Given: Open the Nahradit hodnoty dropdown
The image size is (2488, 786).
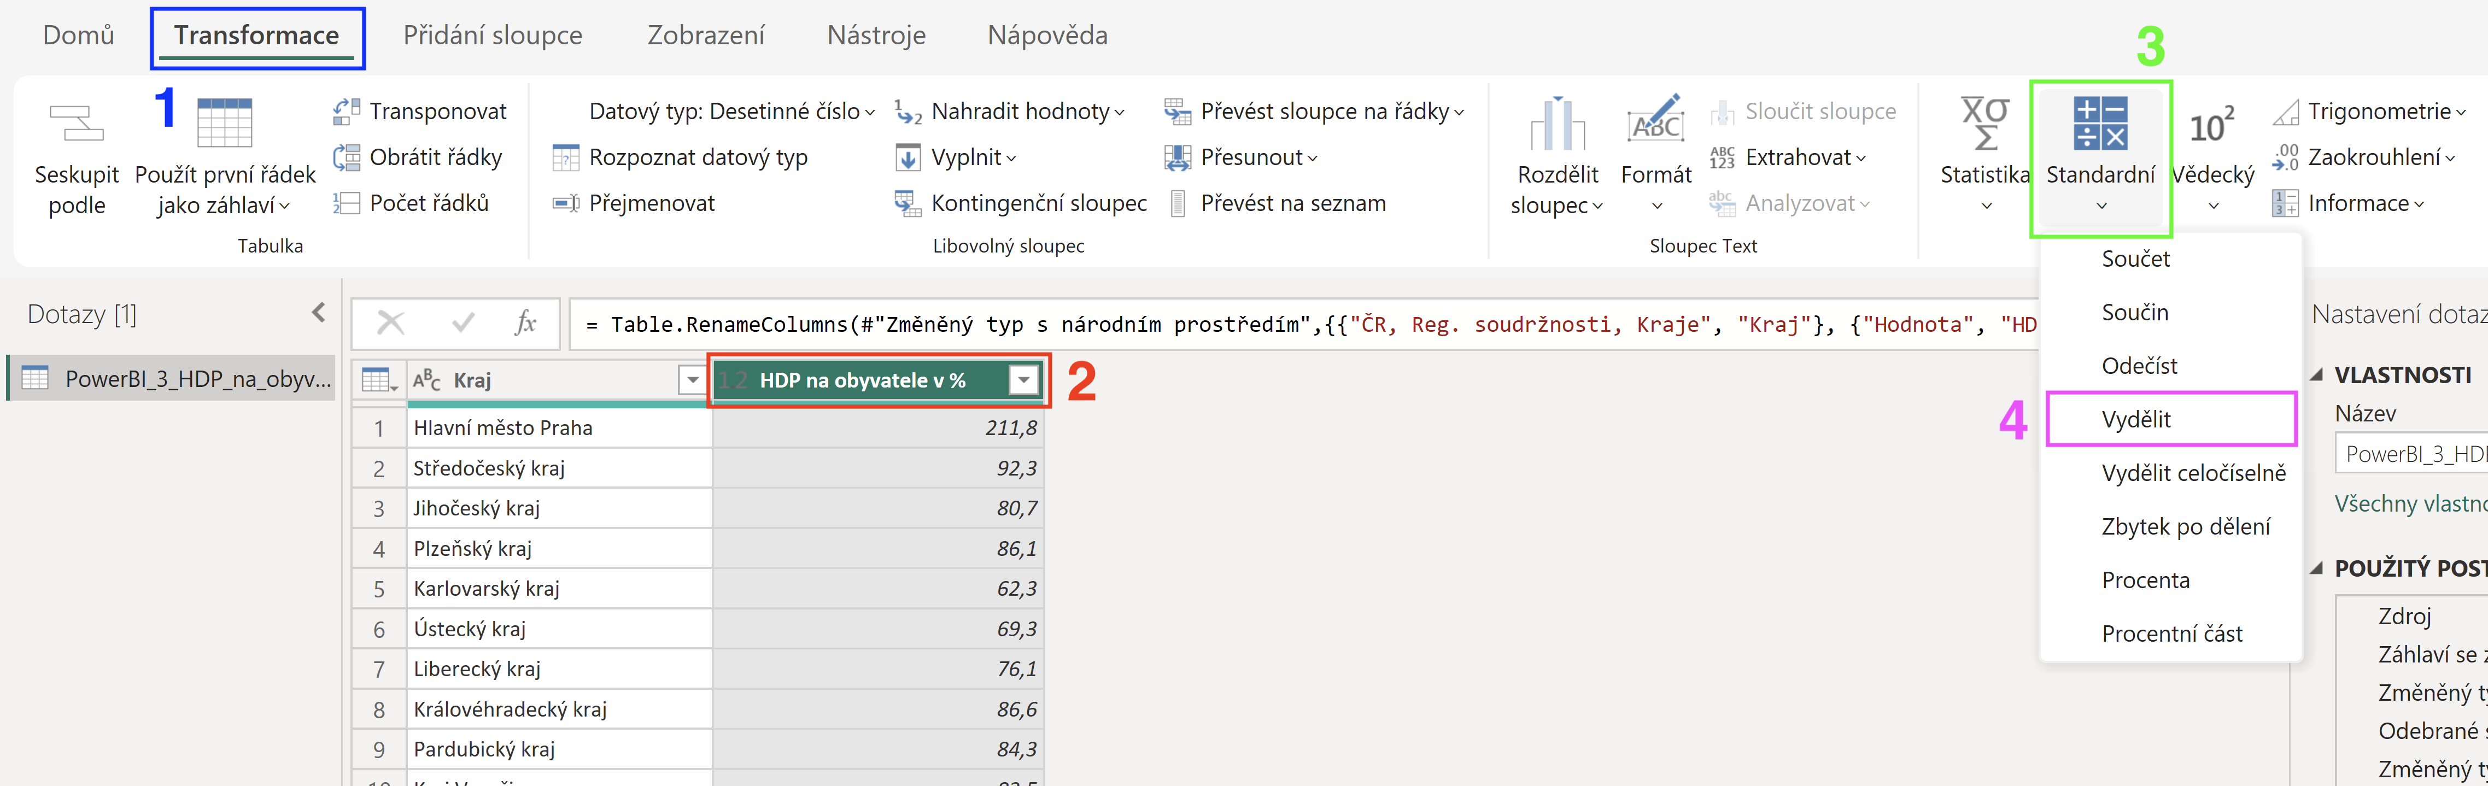Looking at the screenshot, I should [1010, 111].
